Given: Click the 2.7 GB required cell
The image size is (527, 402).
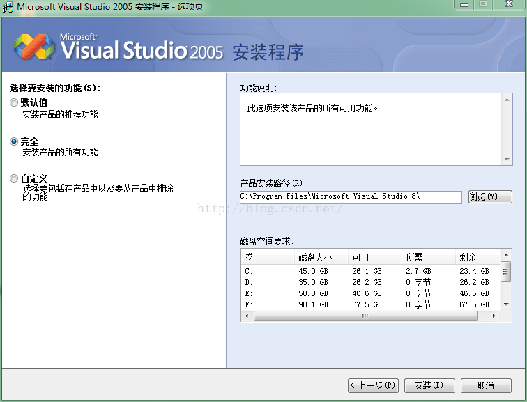Looking at the screenshot, I should [418, 271].
